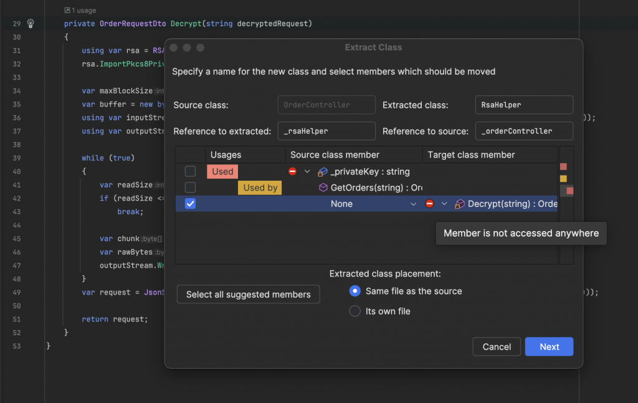Image resolution: width=638 pixels, height=403 pixels.
Task: Expand the chevron next to _privateKey
Action: [307, 171]
